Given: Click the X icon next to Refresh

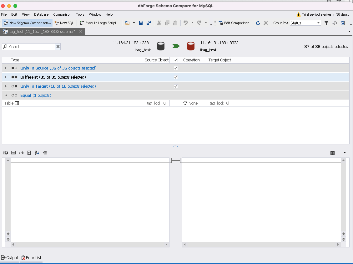Looking at the screenshot, I should [x=266, y=23].
